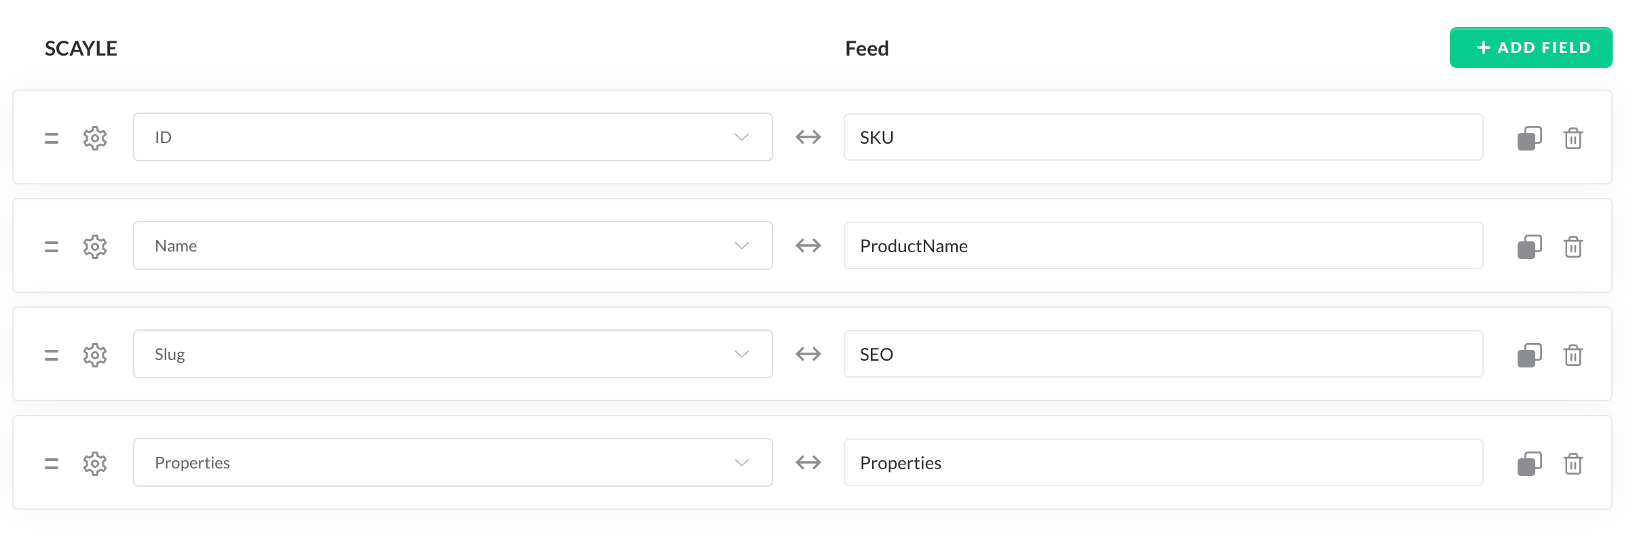Focus the ProductName feed text box
This screenshot has width=1633, height=541.
(x=1163, y=245)
